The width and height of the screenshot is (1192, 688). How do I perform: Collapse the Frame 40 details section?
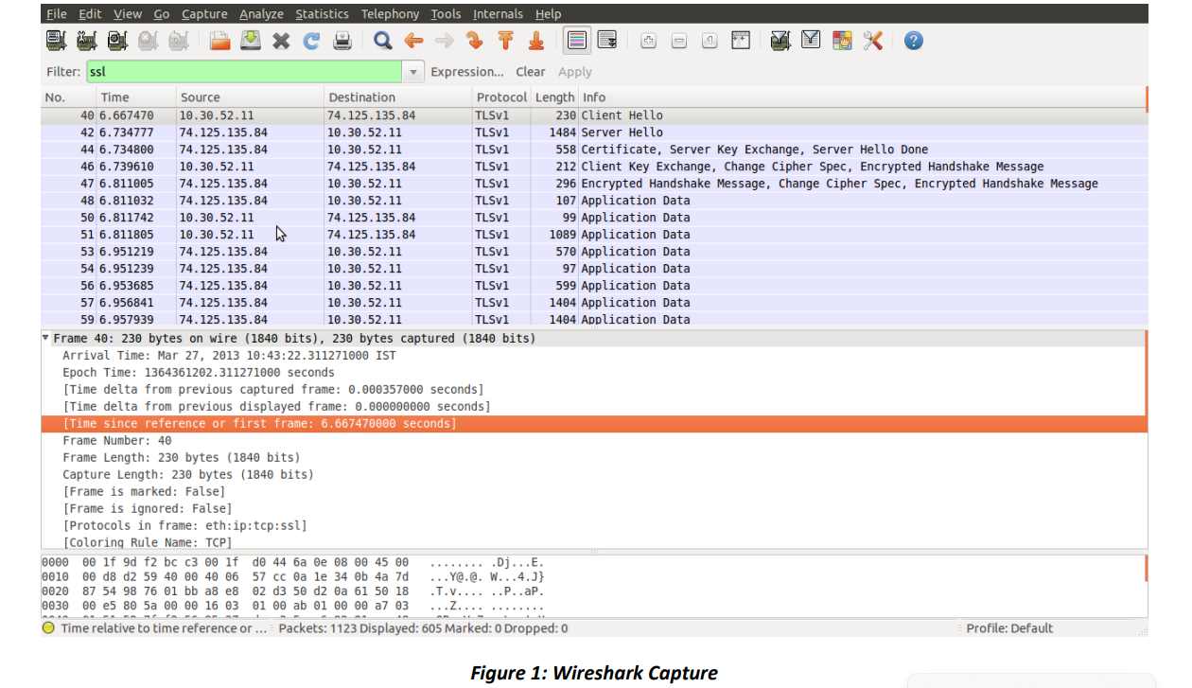point(44,337)
